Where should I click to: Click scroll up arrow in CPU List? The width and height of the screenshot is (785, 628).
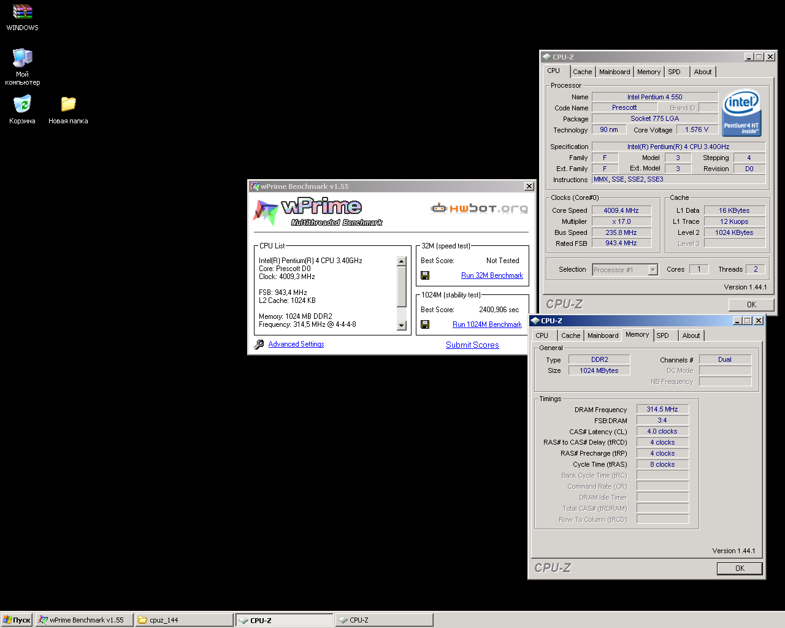402,261
